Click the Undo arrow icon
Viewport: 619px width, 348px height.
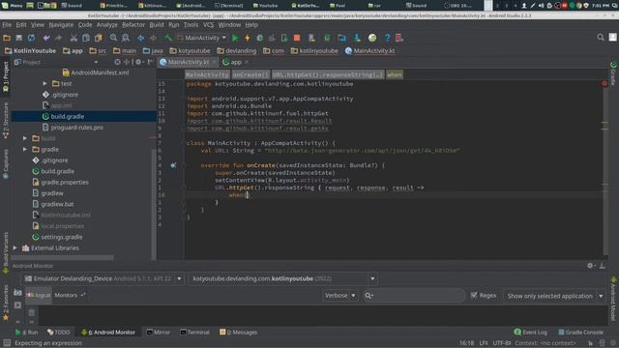pos(46,38)
